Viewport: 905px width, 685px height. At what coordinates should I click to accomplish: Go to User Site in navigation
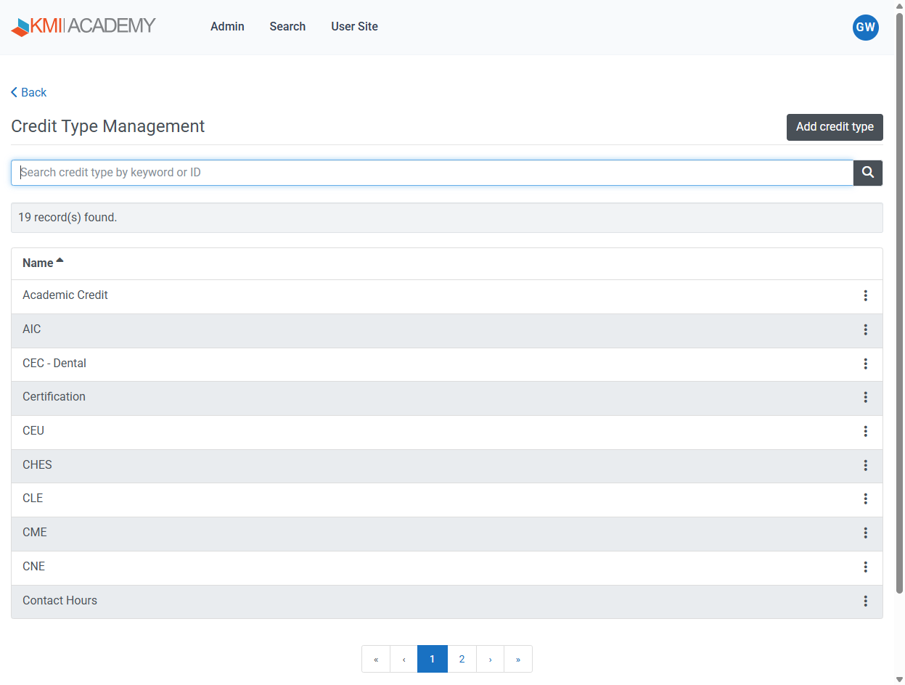tap(354, 27)
